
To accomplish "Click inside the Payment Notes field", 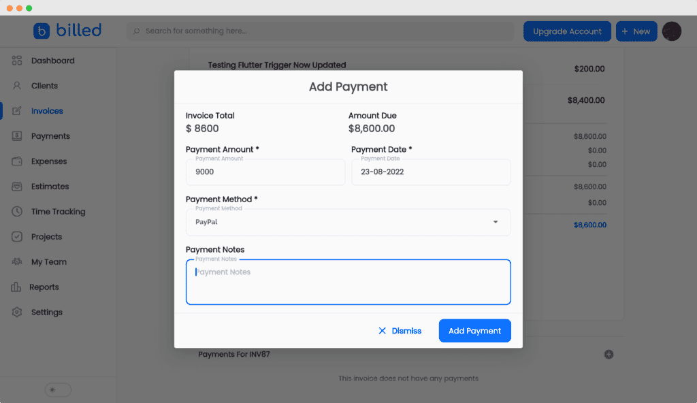I will click(348, 281).
